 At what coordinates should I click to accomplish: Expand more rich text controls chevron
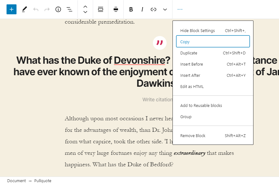click(165, 9)
